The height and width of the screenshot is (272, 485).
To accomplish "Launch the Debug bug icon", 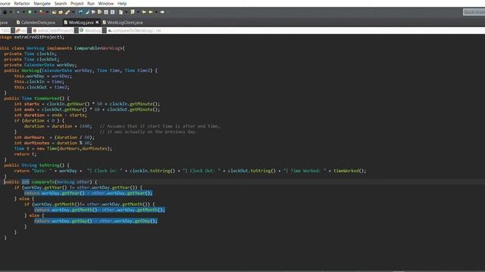I will [x=5, y=12].
